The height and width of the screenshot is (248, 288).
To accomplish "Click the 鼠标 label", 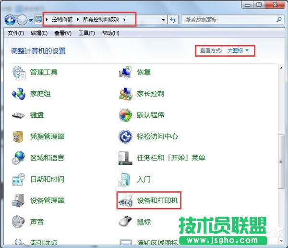I will coord(144,222).
